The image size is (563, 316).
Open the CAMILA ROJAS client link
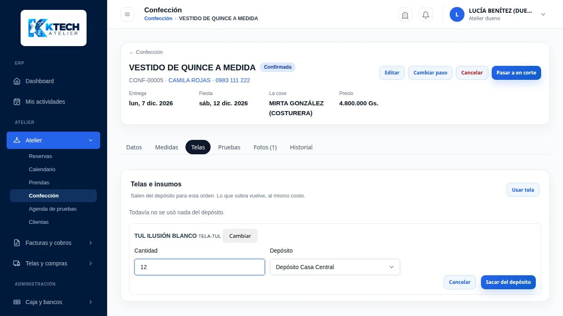(x=190, y=80)
